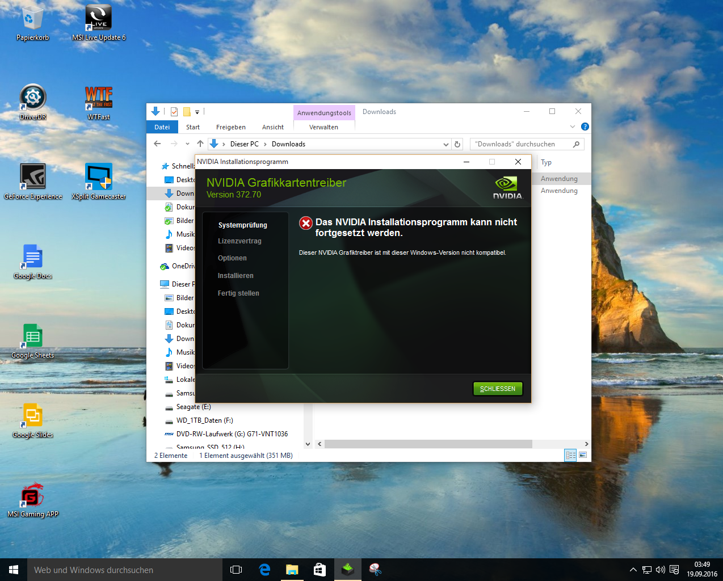Click Downloads in the address breadcrumb

pyautogui.click(x=288, y=144)
